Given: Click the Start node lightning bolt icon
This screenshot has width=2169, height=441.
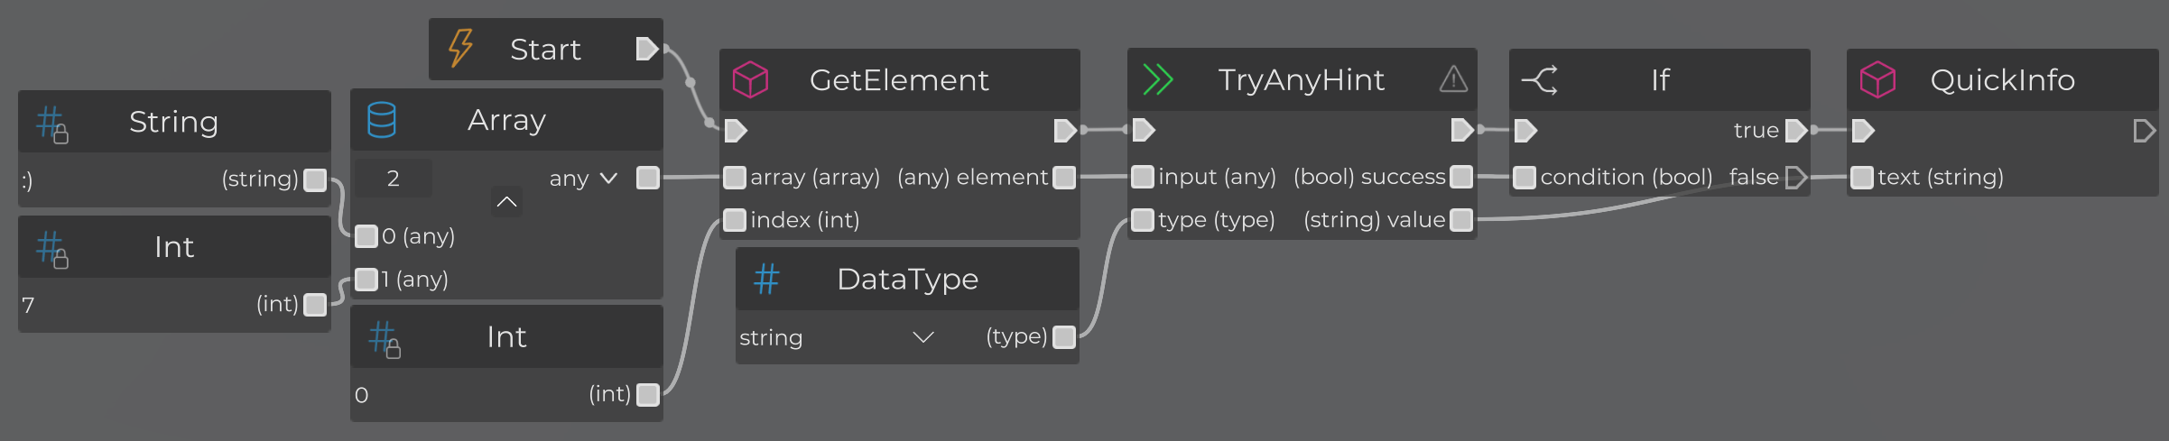Looking at the screenshot, I should [460, 48].
